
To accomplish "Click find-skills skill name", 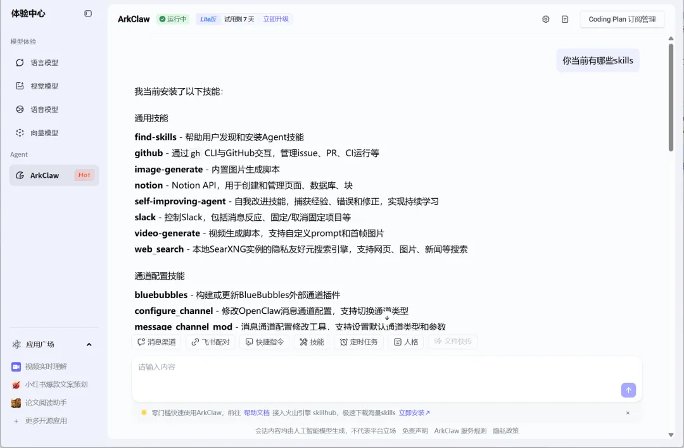I will tap(156, 137).
